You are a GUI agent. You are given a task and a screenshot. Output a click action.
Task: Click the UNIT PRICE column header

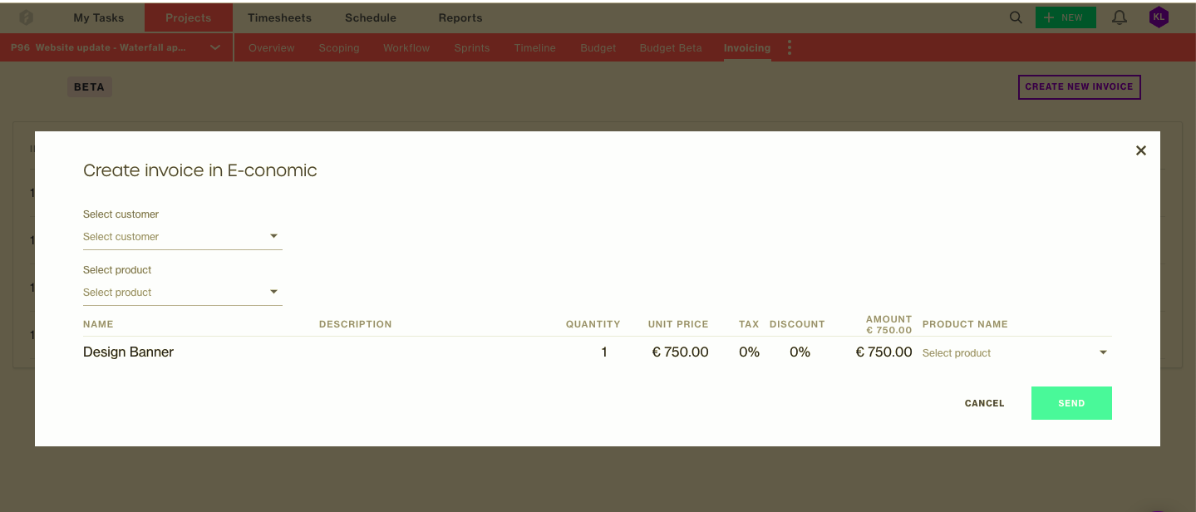678,324
